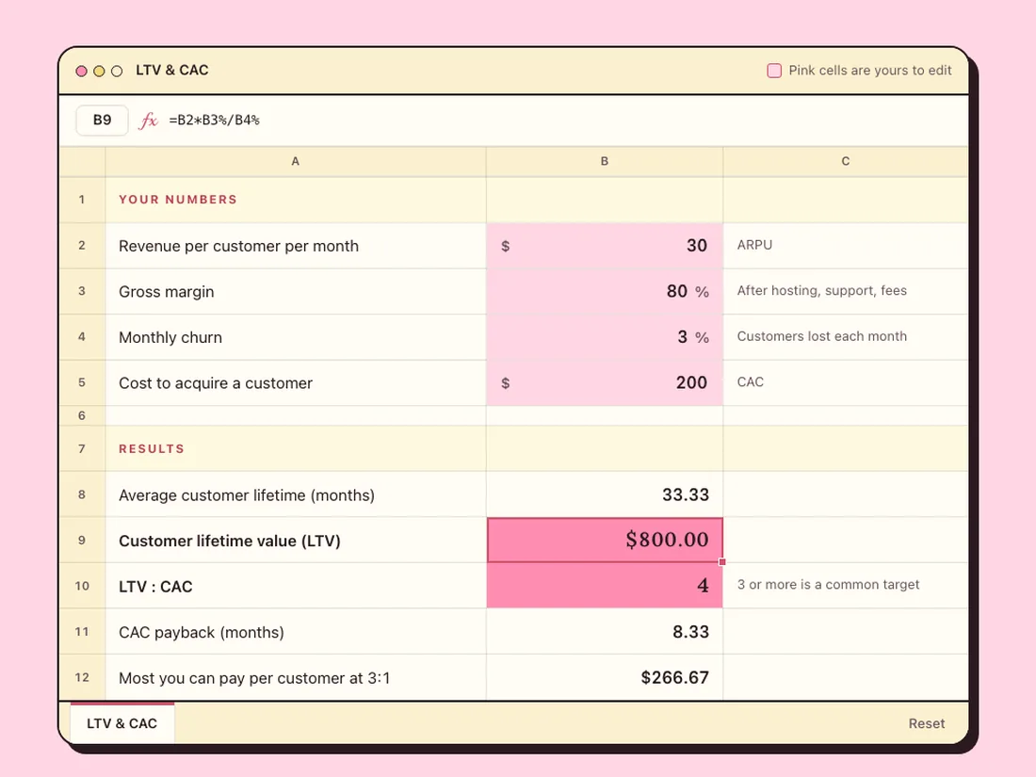This screenshot has height=777, width=1036.
Task: Select the $266.67 max pay cell
Action: pyautogui.click(x=605, y=677)
